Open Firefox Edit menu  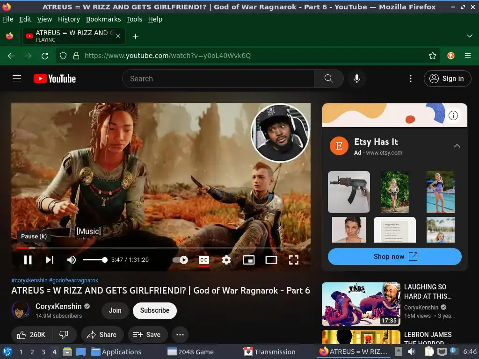click(x=25, y=19)
